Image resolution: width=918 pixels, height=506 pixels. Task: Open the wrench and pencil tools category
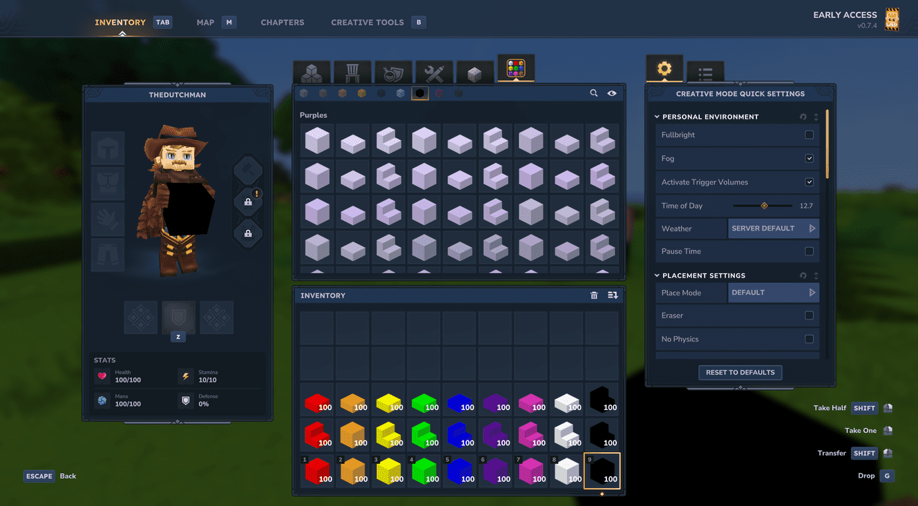(434, 72)
